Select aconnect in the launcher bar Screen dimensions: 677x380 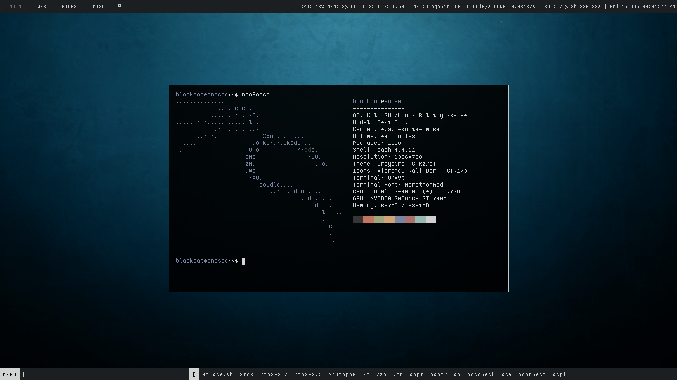(x=532, y=375)
